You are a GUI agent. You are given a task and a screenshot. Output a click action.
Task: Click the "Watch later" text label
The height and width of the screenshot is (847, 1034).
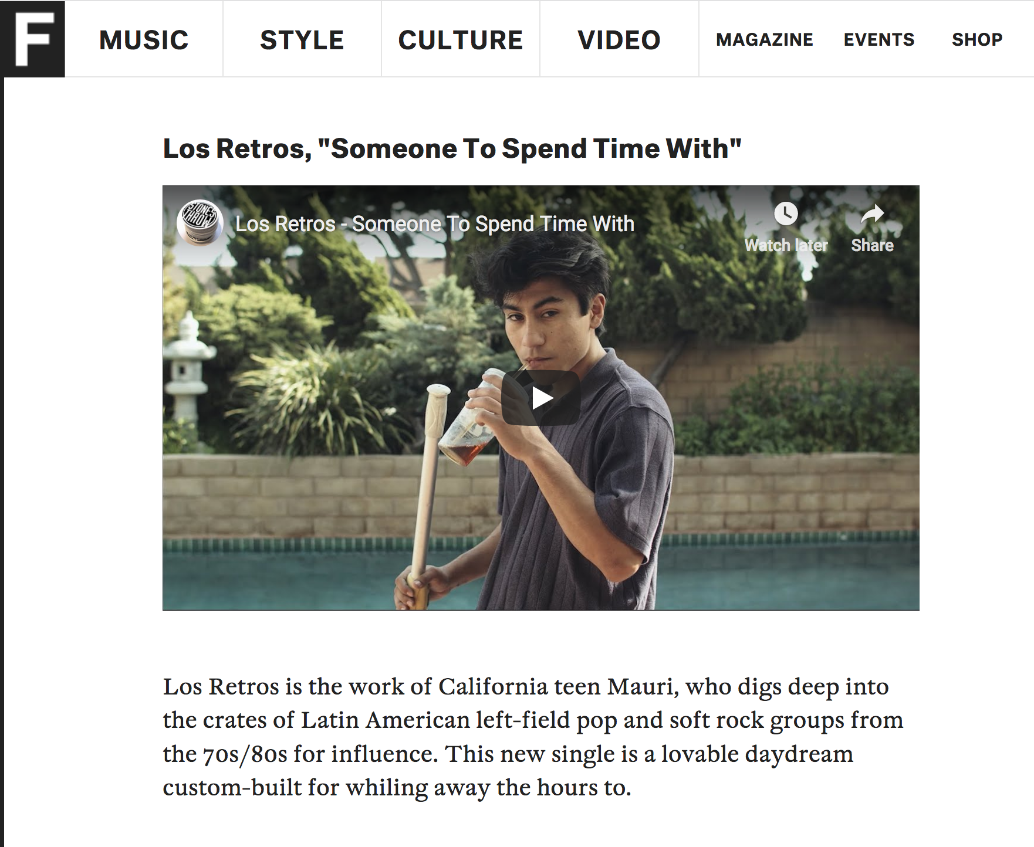[786, 245]
